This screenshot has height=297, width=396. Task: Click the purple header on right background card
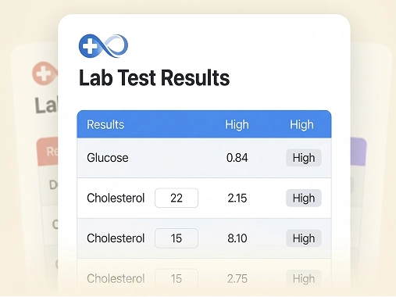359,152
